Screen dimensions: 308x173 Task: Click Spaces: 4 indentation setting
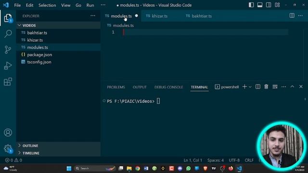pyautogui.click(x=216, y=160)
